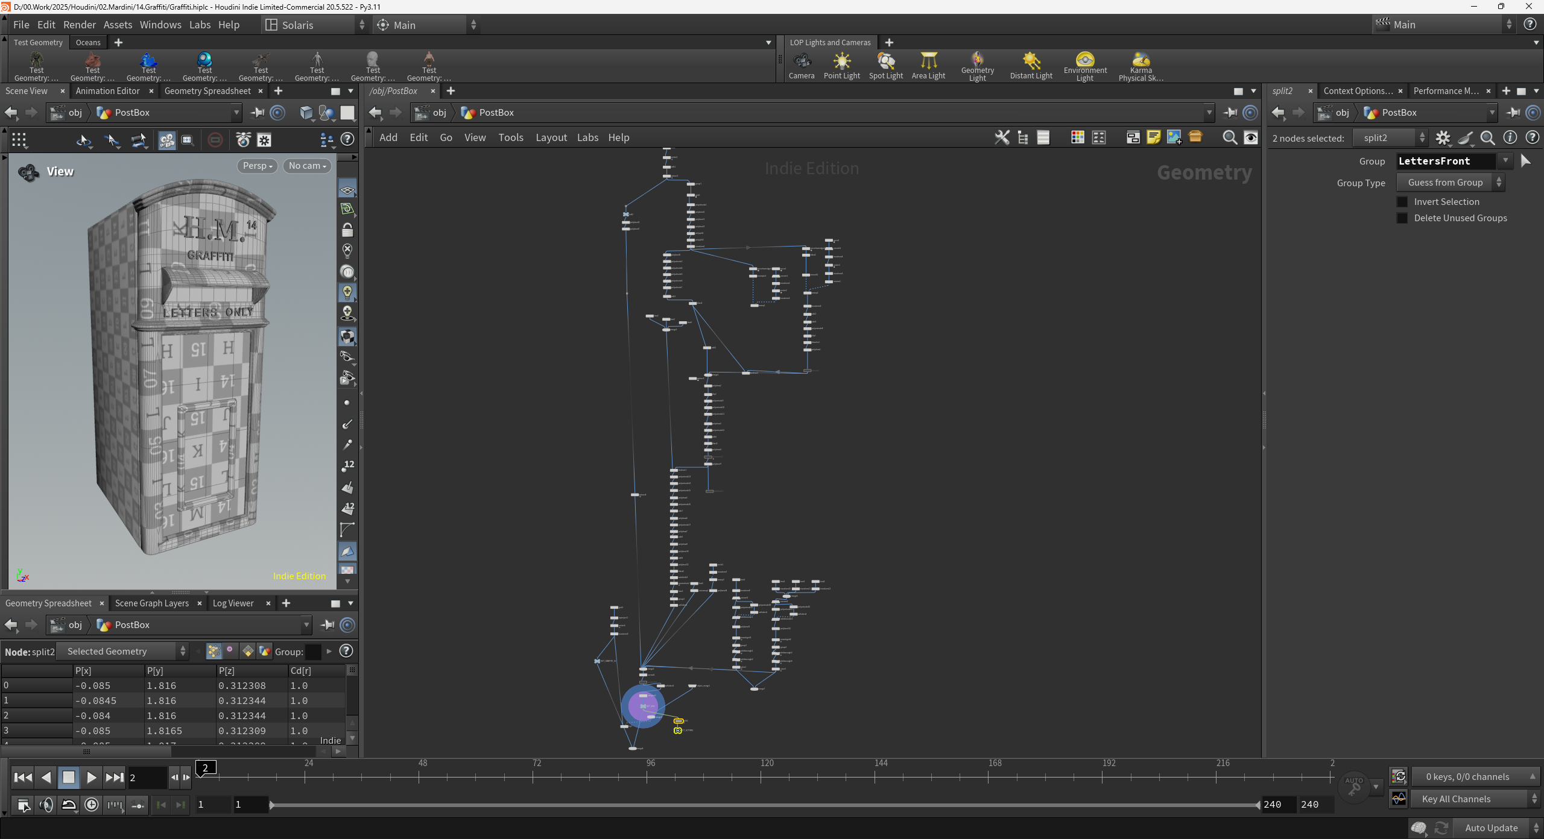Open the Key All Channels dropdown
The height and width of the screenshot is (839, 1544).
click(x=1475, y=799)
